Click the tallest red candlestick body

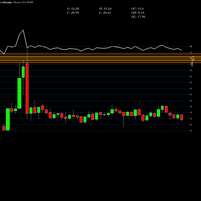[x=27, y=88]
